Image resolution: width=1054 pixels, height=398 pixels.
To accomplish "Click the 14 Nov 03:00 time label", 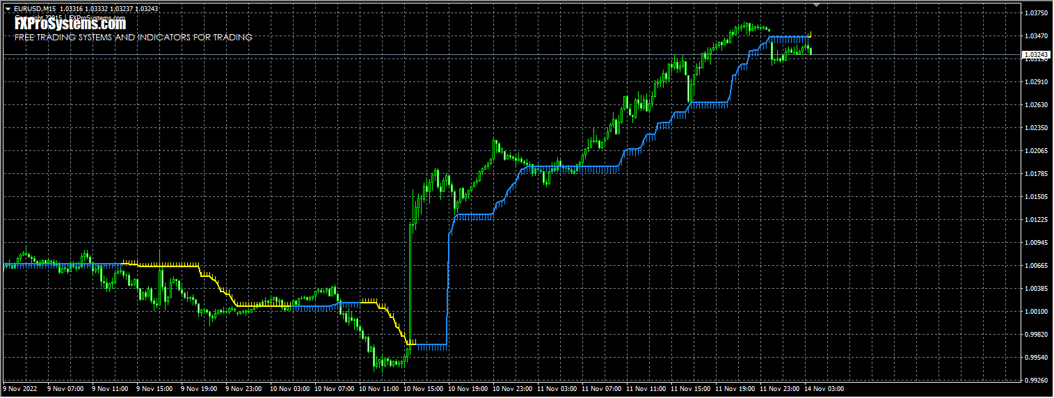I will tap(824, 390).
